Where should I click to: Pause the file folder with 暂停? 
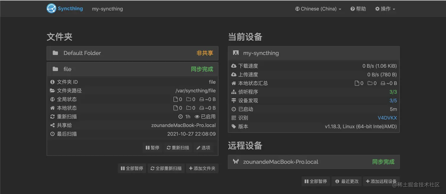(153, 148)
